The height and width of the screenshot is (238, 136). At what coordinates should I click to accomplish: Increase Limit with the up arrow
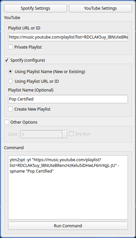64,132
